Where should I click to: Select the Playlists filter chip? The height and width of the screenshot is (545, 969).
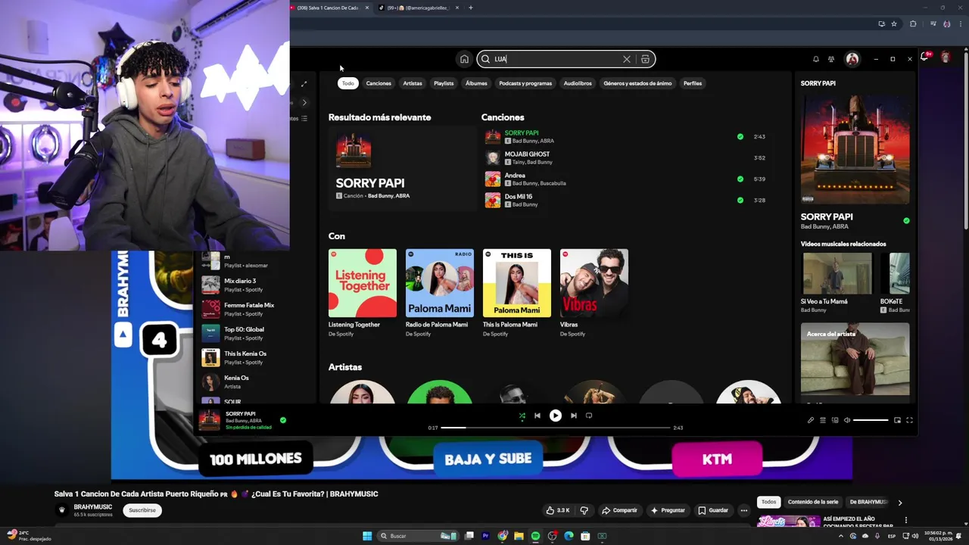click(x=444, y=83)
